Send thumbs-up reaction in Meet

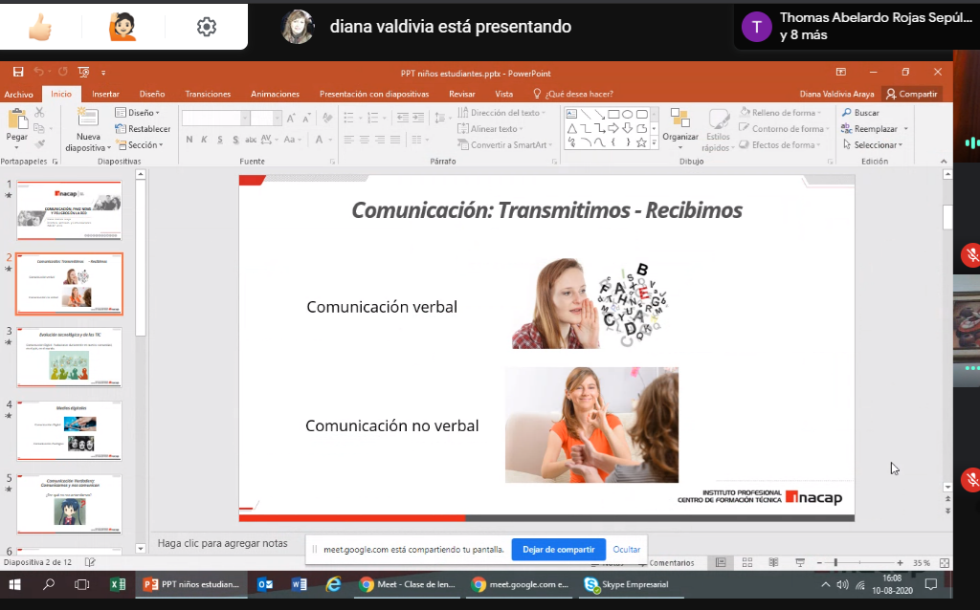40,27
